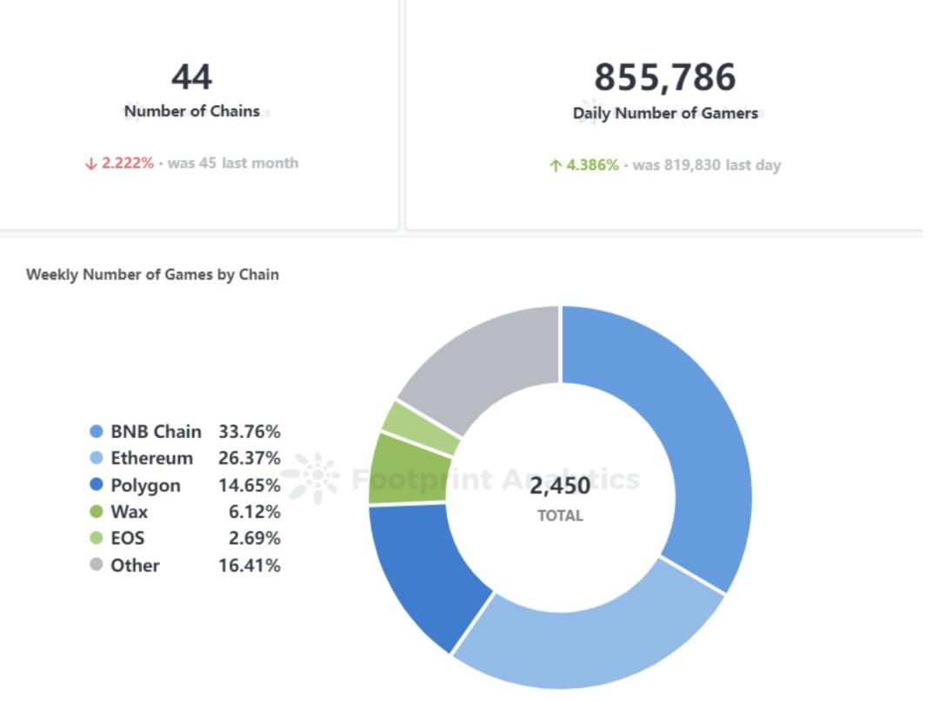The width and height of the screenshot is (939, 703).
Task: Toggle the Ethereum legend entry
Action: pos(151,458)
